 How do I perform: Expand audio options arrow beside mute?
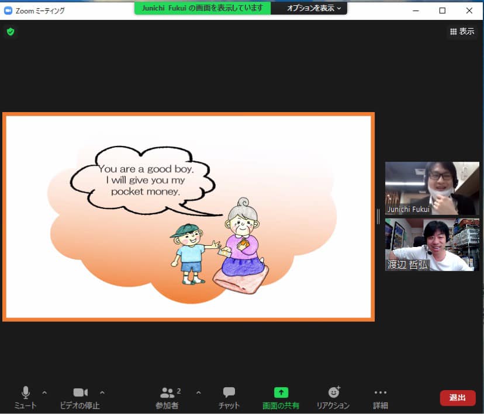click(x=44, y=392)
